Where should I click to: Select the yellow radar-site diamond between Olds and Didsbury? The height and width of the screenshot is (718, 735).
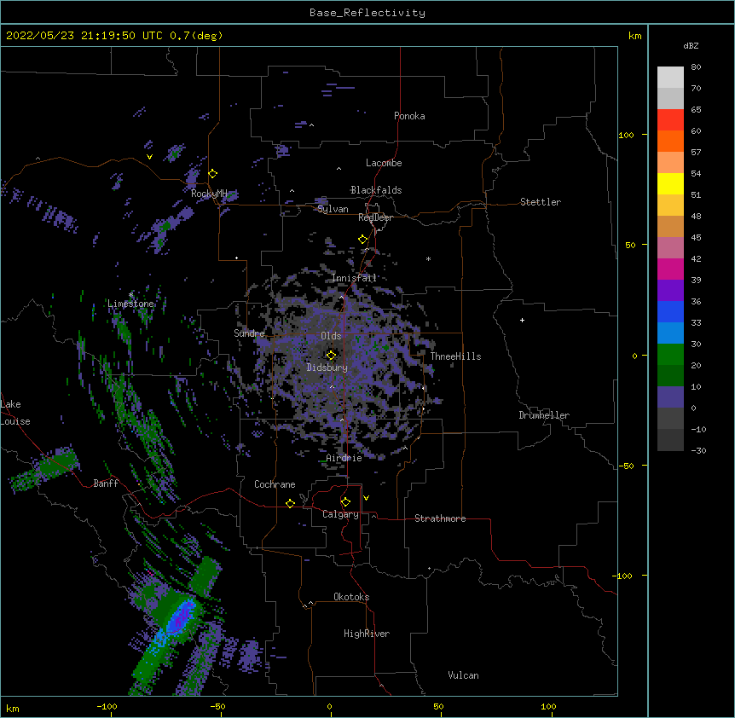pyautogui.click(x=331, y=355)
